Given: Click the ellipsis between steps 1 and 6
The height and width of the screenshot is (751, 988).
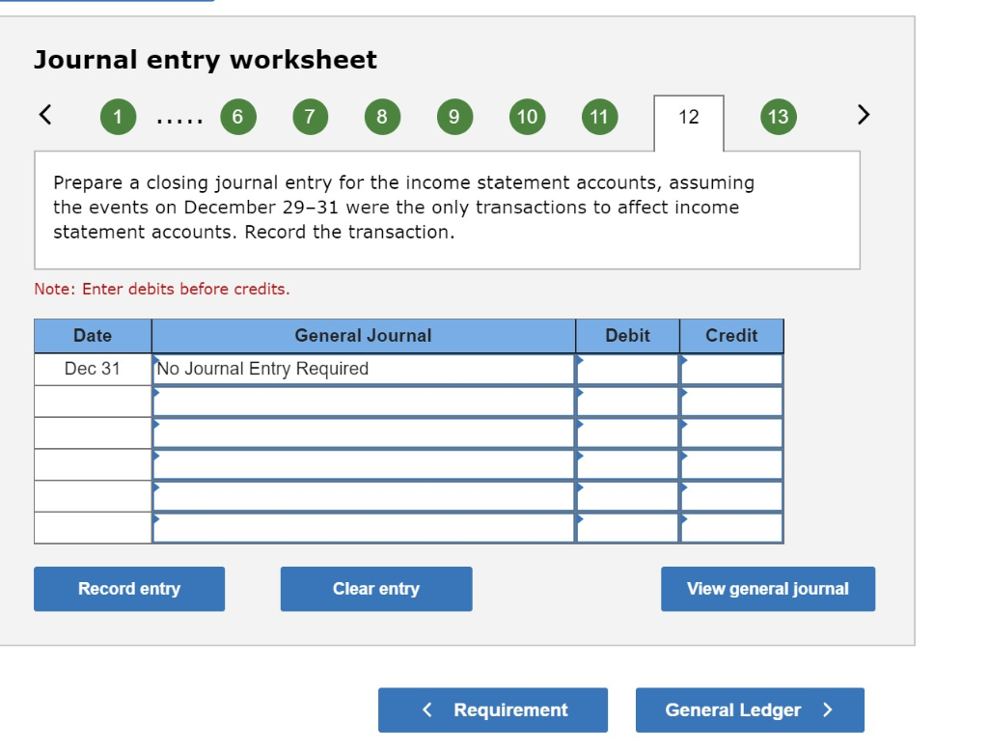Looking at the screenshot, I should click(x=179, y=119).
